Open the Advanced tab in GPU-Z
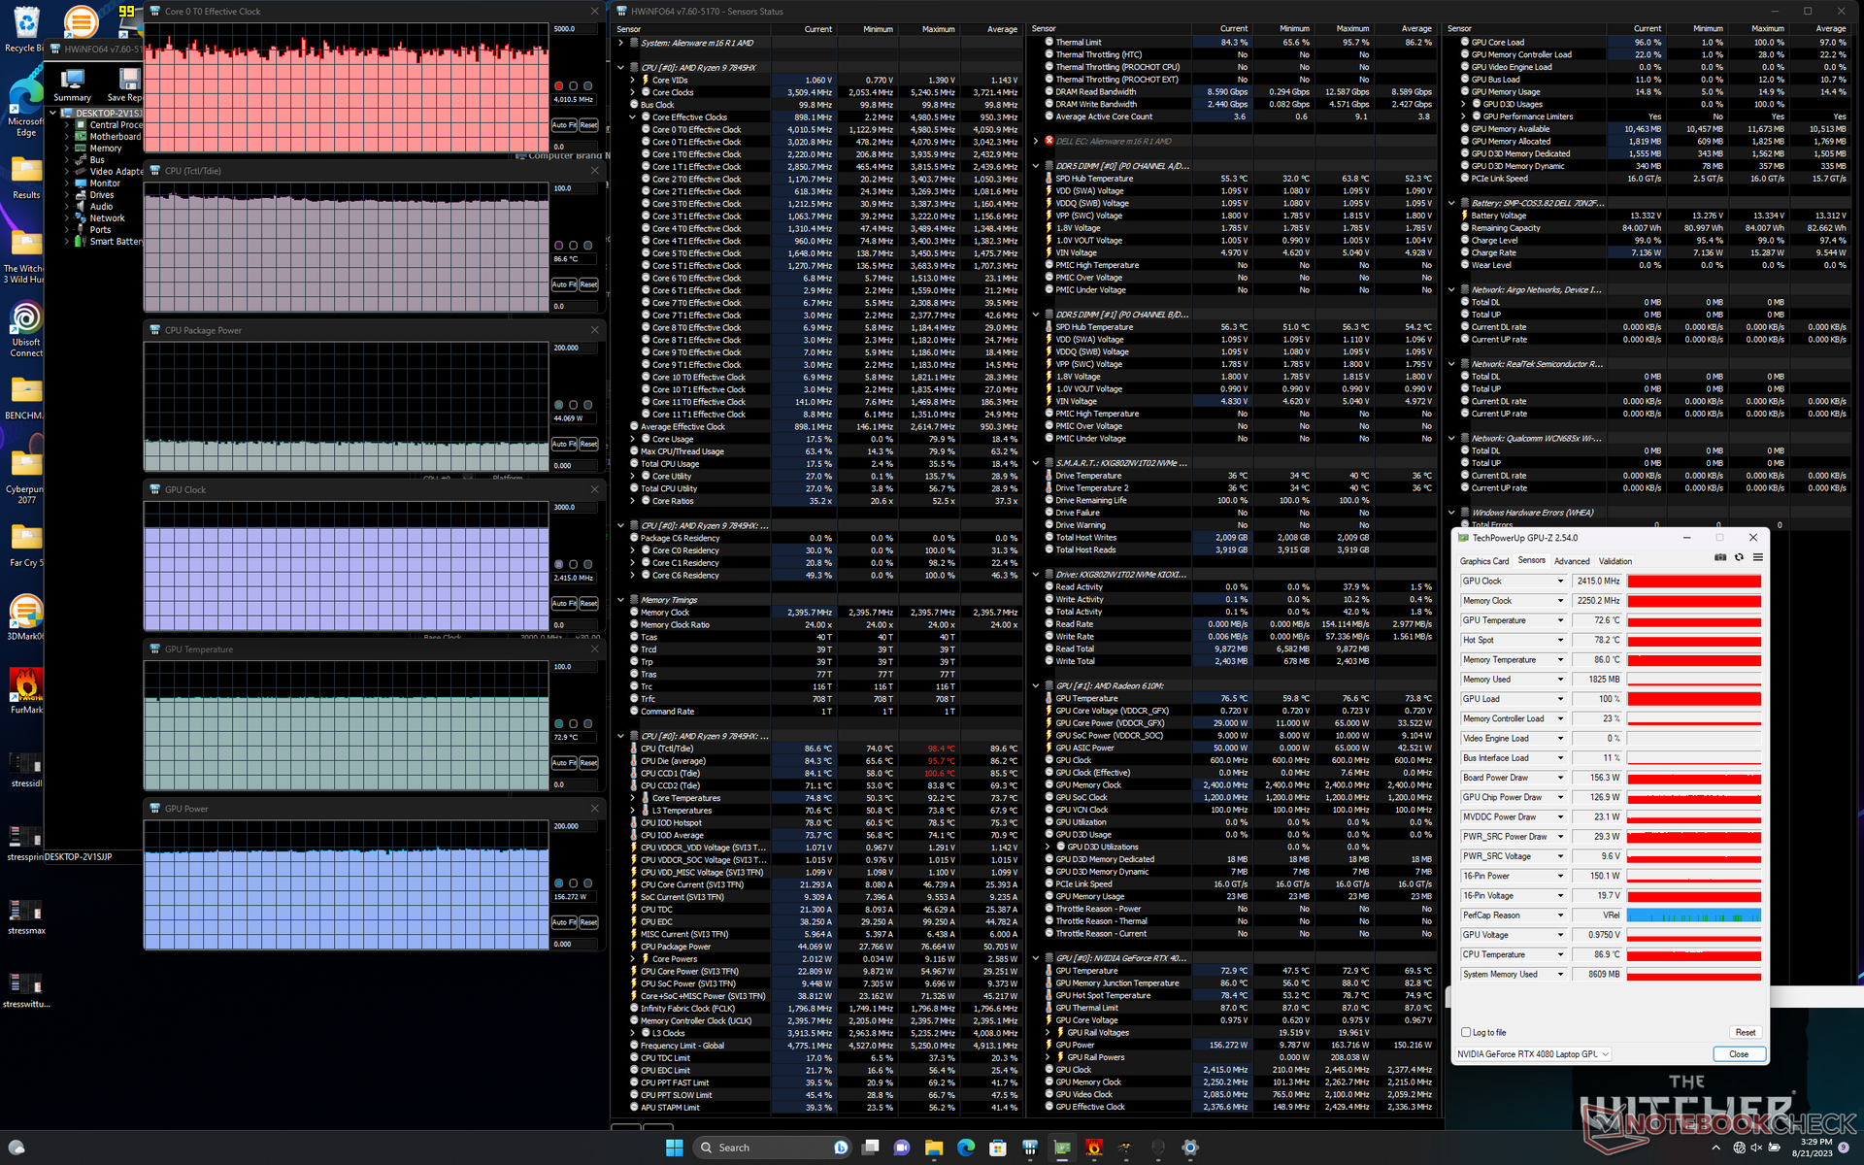 1571,561
